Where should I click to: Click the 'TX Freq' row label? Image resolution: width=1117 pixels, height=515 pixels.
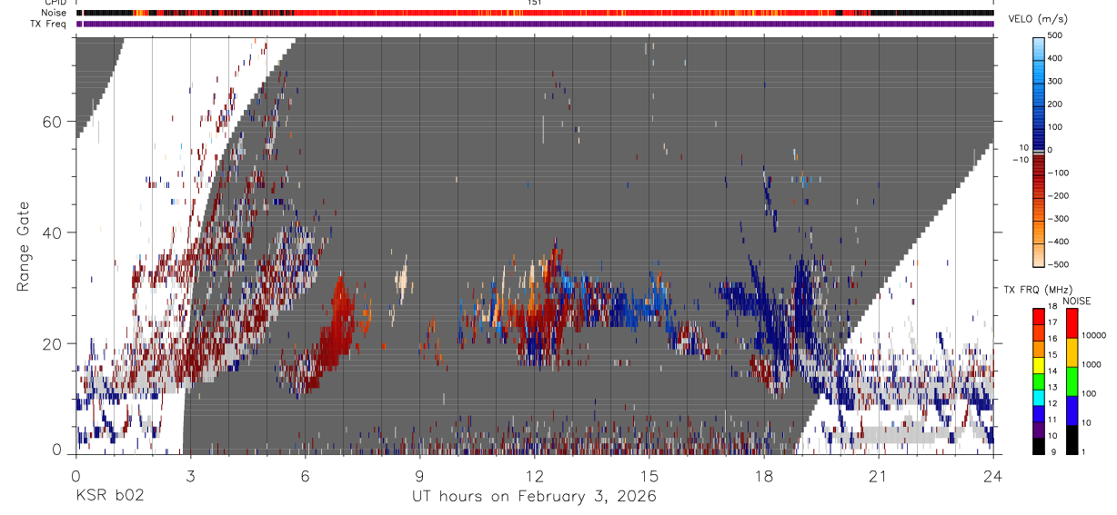[x=49, y=23]
